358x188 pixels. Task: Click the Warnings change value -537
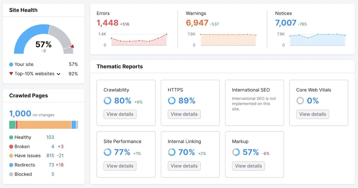click(x=215, y=24)
